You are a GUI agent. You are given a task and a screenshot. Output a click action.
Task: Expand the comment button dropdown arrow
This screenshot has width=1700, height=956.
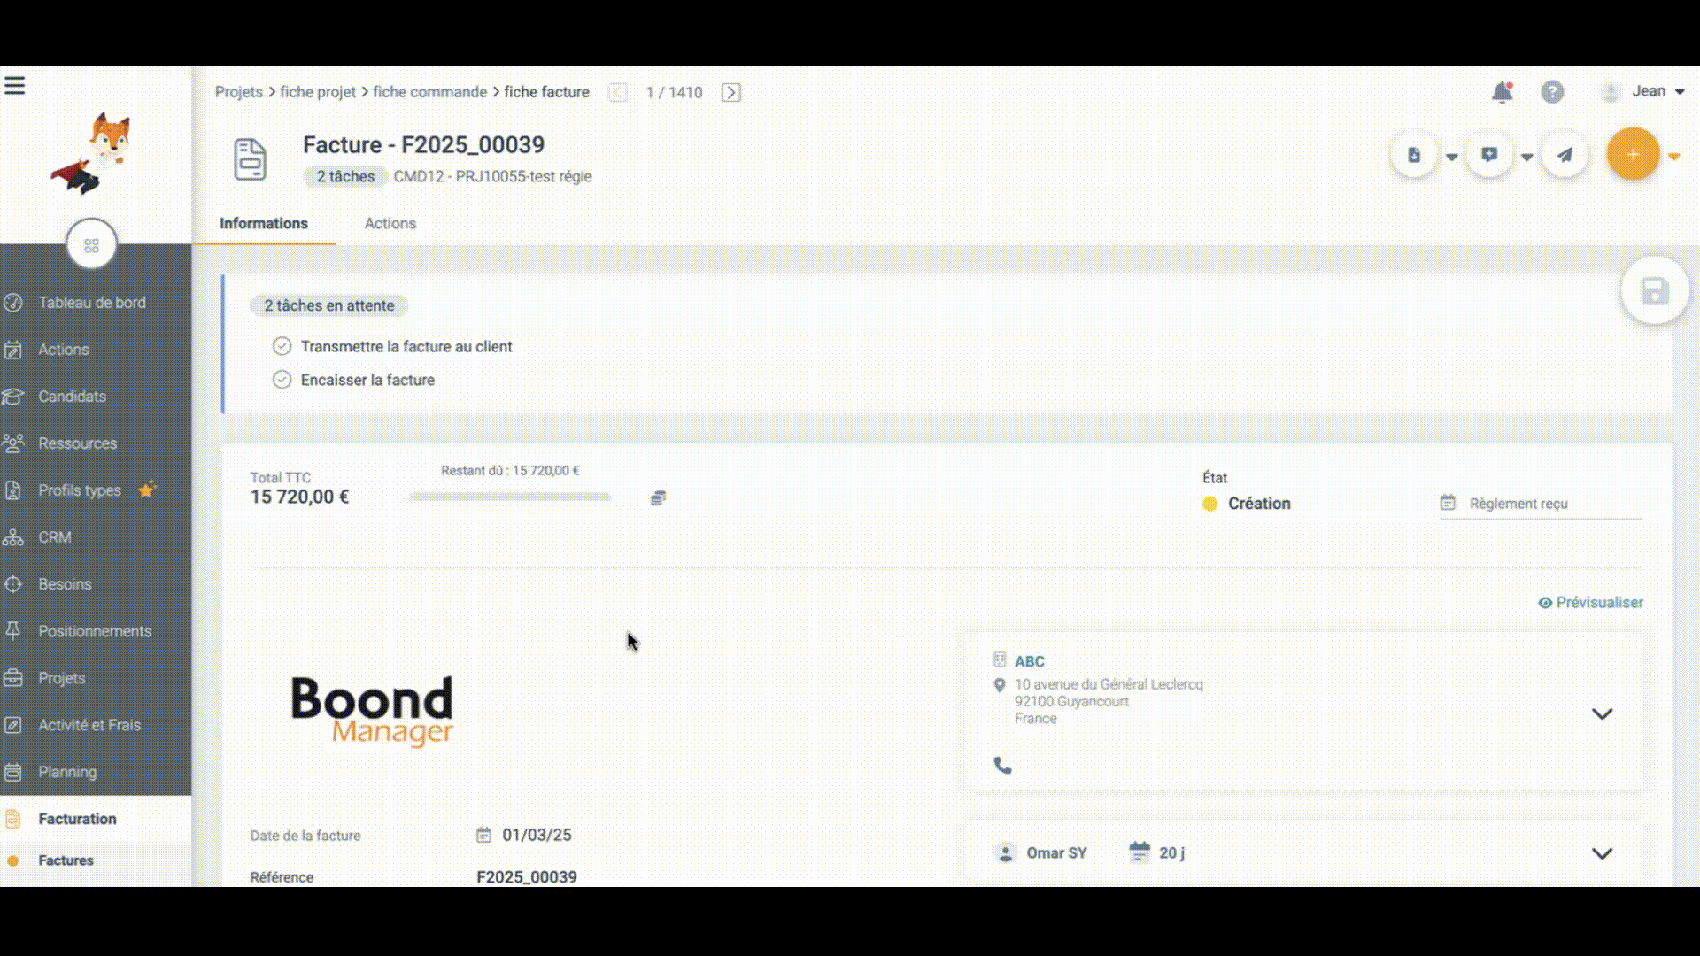coord(1527,157)
